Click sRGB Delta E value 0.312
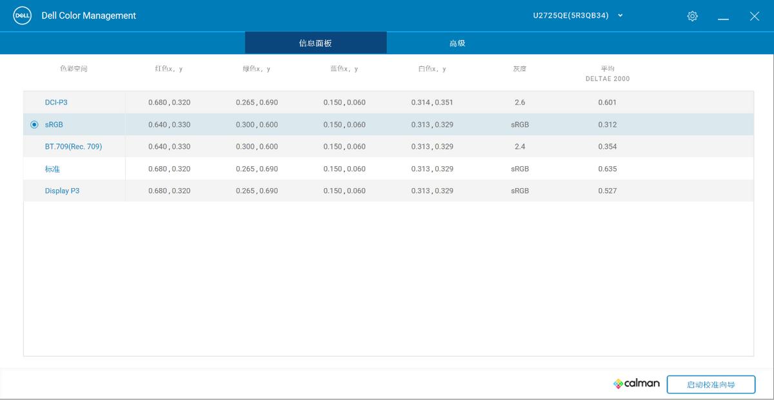 tap(608, 124)
